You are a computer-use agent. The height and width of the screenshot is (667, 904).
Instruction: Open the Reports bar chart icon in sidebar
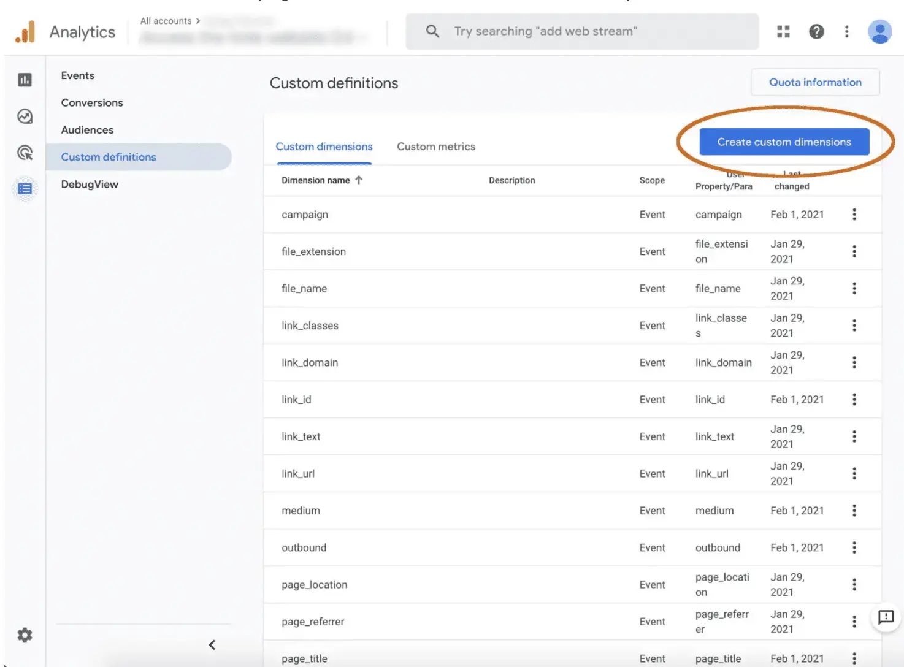(25, 80)
